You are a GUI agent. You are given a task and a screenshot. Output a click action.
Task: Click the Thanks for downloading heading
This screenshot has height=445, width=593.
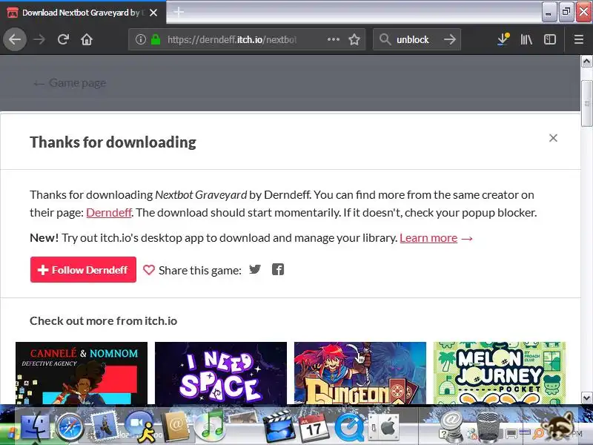click(x=113, y=142)
